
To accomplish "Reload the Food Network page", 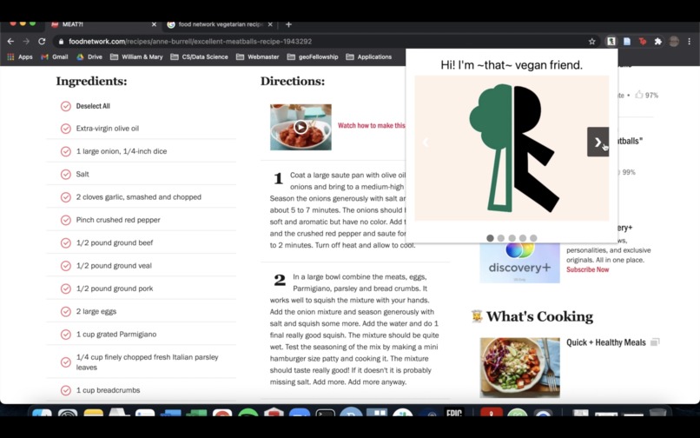I will (x=42, y=42).
